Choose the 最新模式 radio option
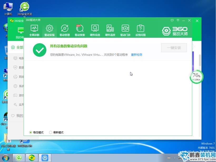The height and width of the screenshot is (162, 216). coord(51,132)
